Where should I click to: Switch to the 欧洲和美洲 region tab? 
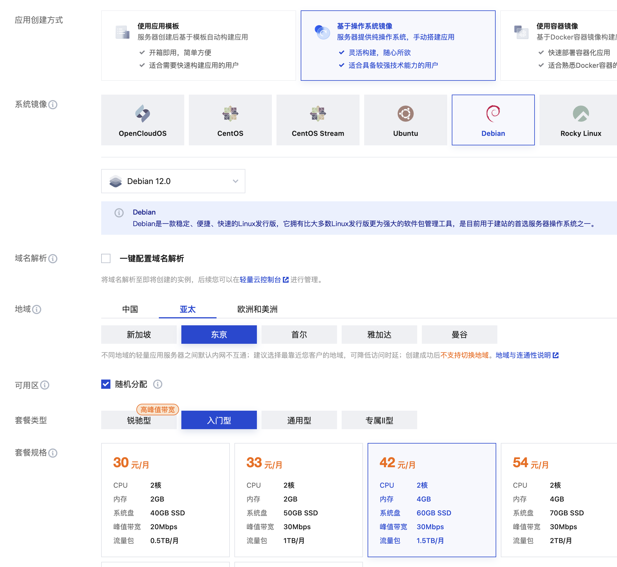[x=257, y=309]
